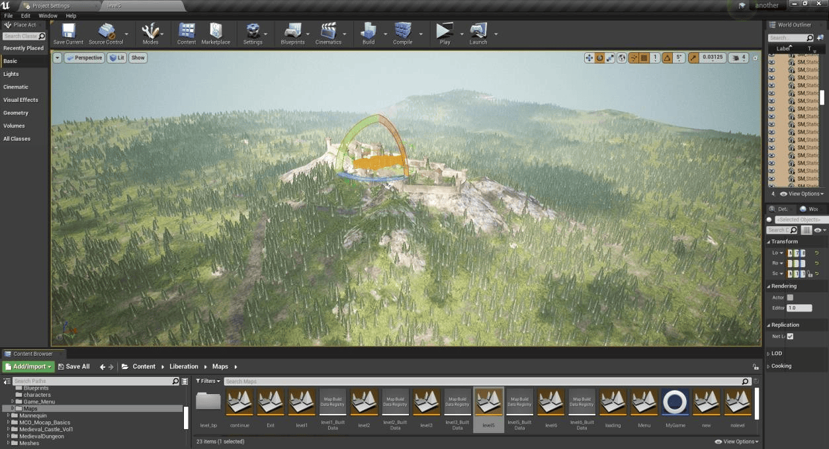The height and width of the screenshot is (449, 829).
Task: Select the rotate gizmo mode icon
Action: click(599, 58)
